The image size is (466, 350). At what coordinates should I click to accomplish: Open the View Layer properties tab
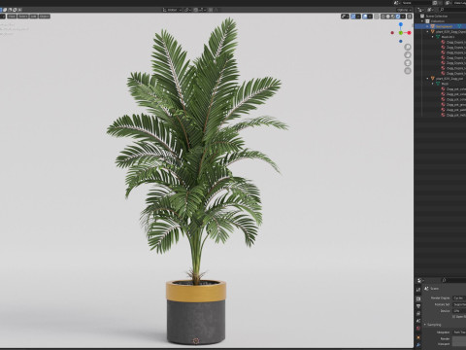418,314
